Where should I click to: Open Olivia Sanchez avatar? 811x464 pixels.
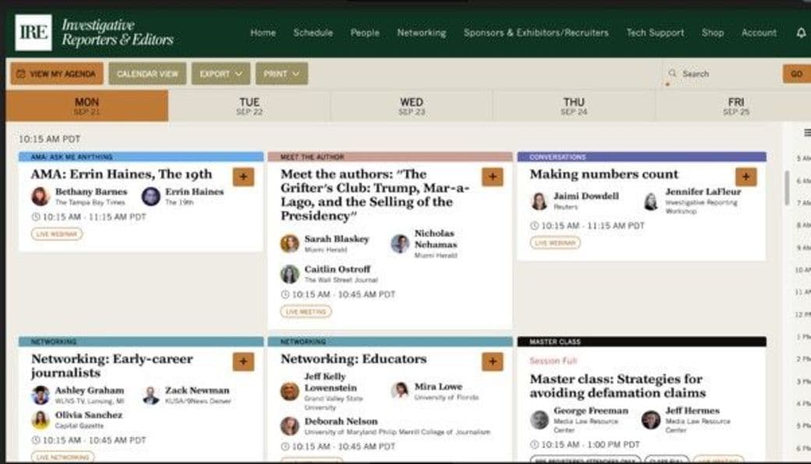(40, 420)
